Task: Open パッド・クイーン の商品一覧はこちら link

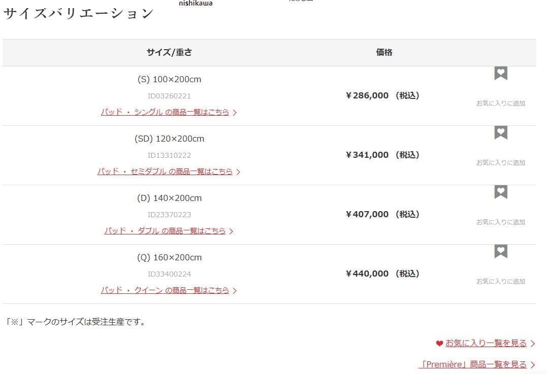Action: click(x=165, y=290)
